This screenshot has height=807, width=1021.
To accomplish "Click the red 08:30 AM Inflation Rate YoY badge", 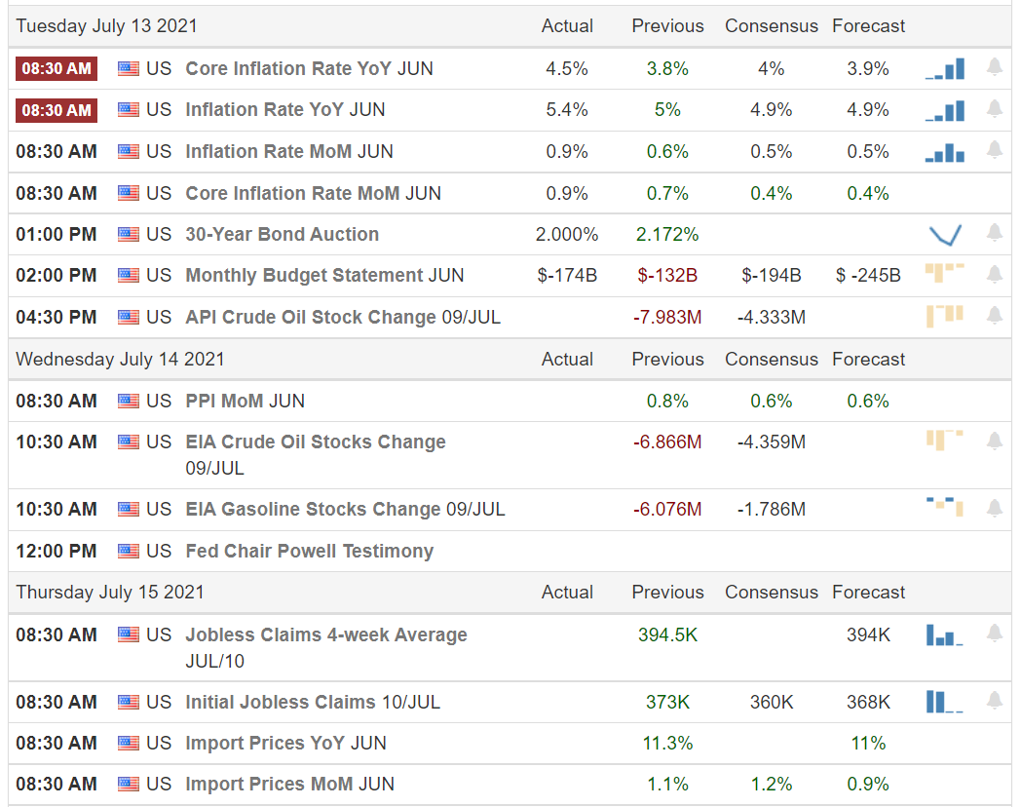I will 57,110.
